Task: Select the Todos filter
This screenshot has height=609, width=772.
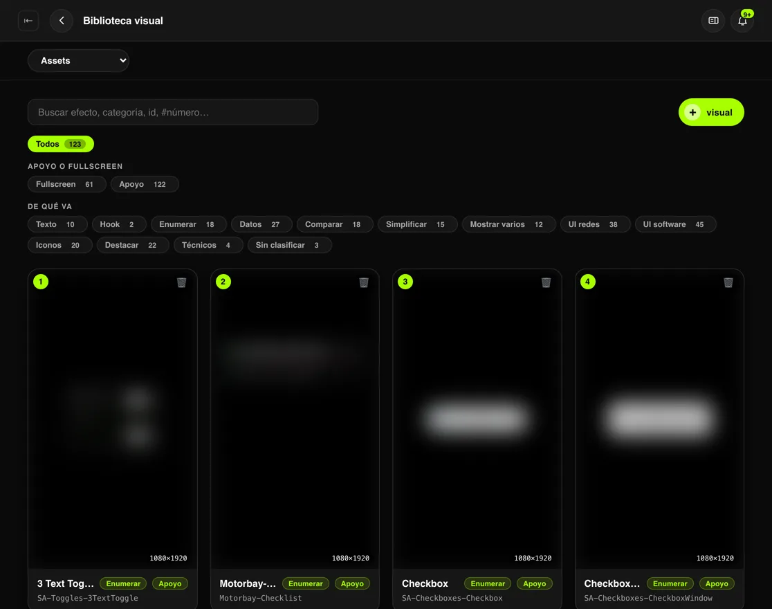Action: tap(61, 144)
